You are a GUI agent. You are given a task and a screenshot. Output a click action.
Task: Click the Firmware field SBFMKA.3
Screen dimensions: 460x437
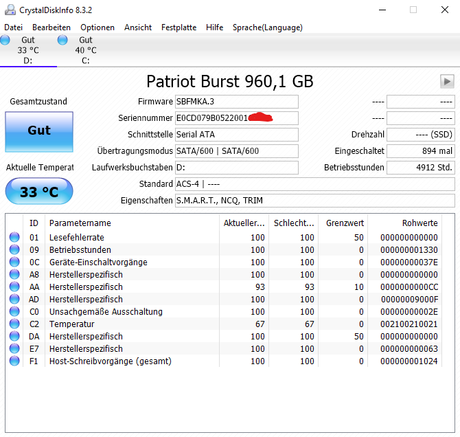(237, 102)
